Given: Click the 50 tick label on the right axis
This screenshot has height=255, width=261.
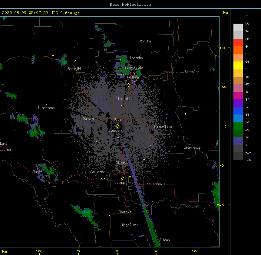Looking at the screenshot, I should pyautogui.click(x=224, y=87).
